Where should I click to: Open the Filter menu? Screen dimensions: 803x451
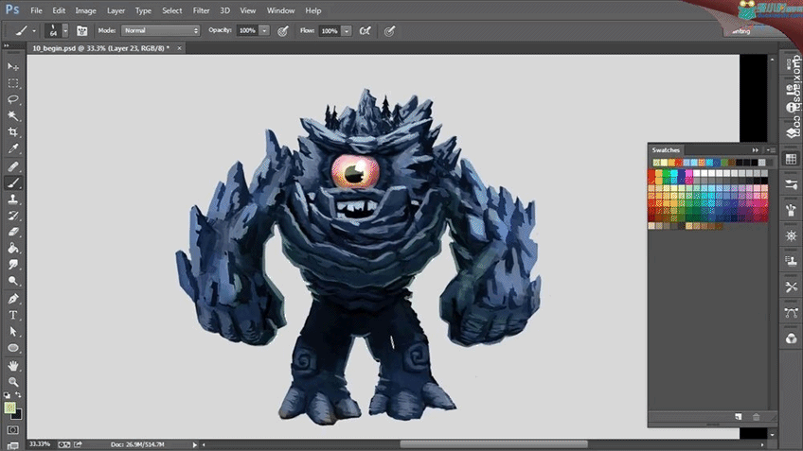202,10
